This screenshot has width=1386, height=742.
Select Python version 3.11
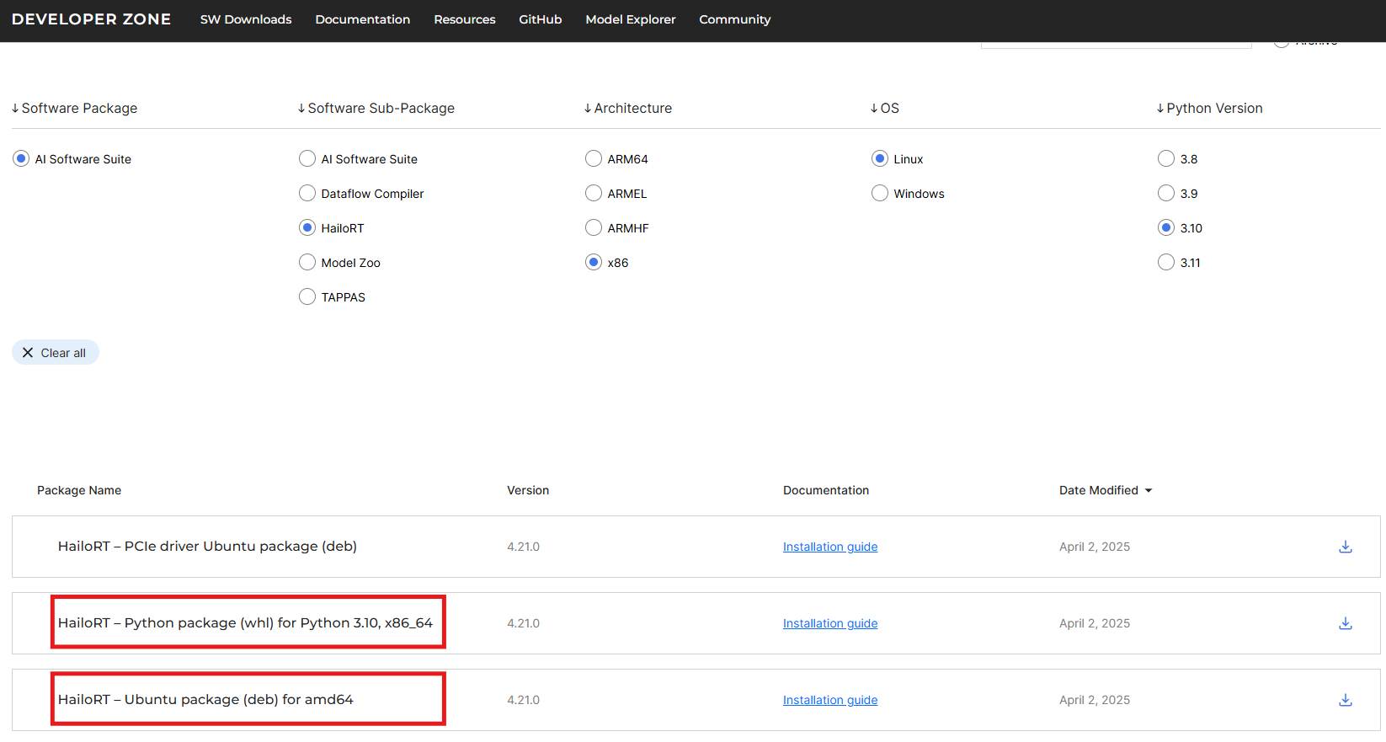coord(1166,263)
